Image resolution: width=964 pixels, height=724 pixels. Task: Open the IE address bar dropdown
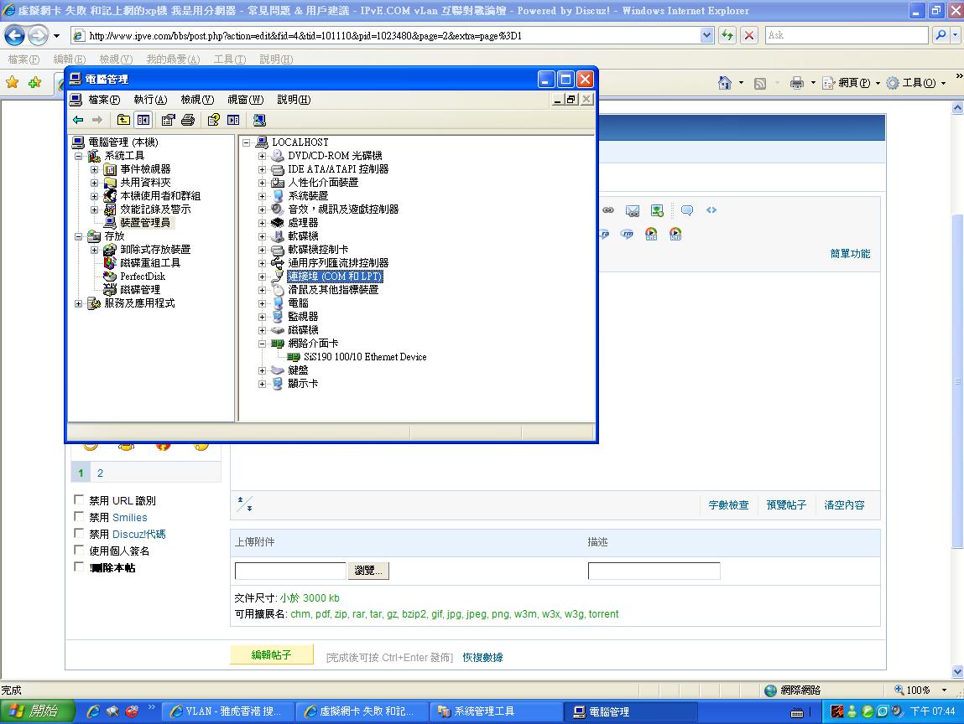(706, 35)
